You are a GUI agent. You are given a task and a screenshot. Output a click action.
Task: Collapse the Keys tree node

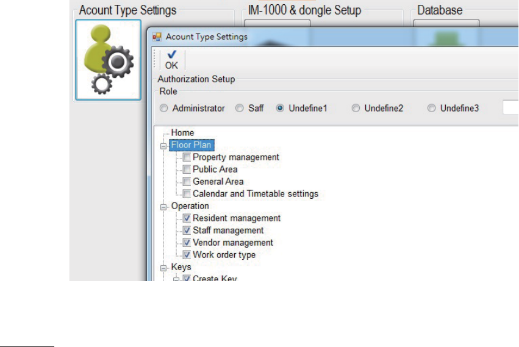pos(163,268)
